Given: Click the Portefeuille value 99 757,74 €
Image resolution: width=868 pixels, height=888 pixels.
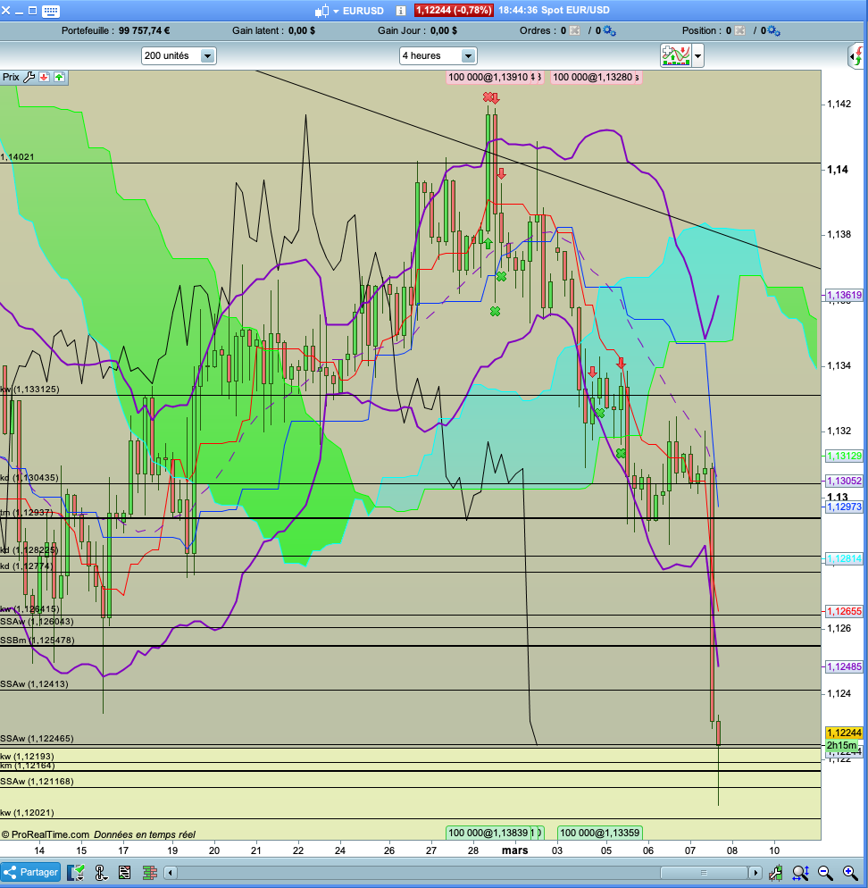Looking at the screenshot, I should coord(145,30).
